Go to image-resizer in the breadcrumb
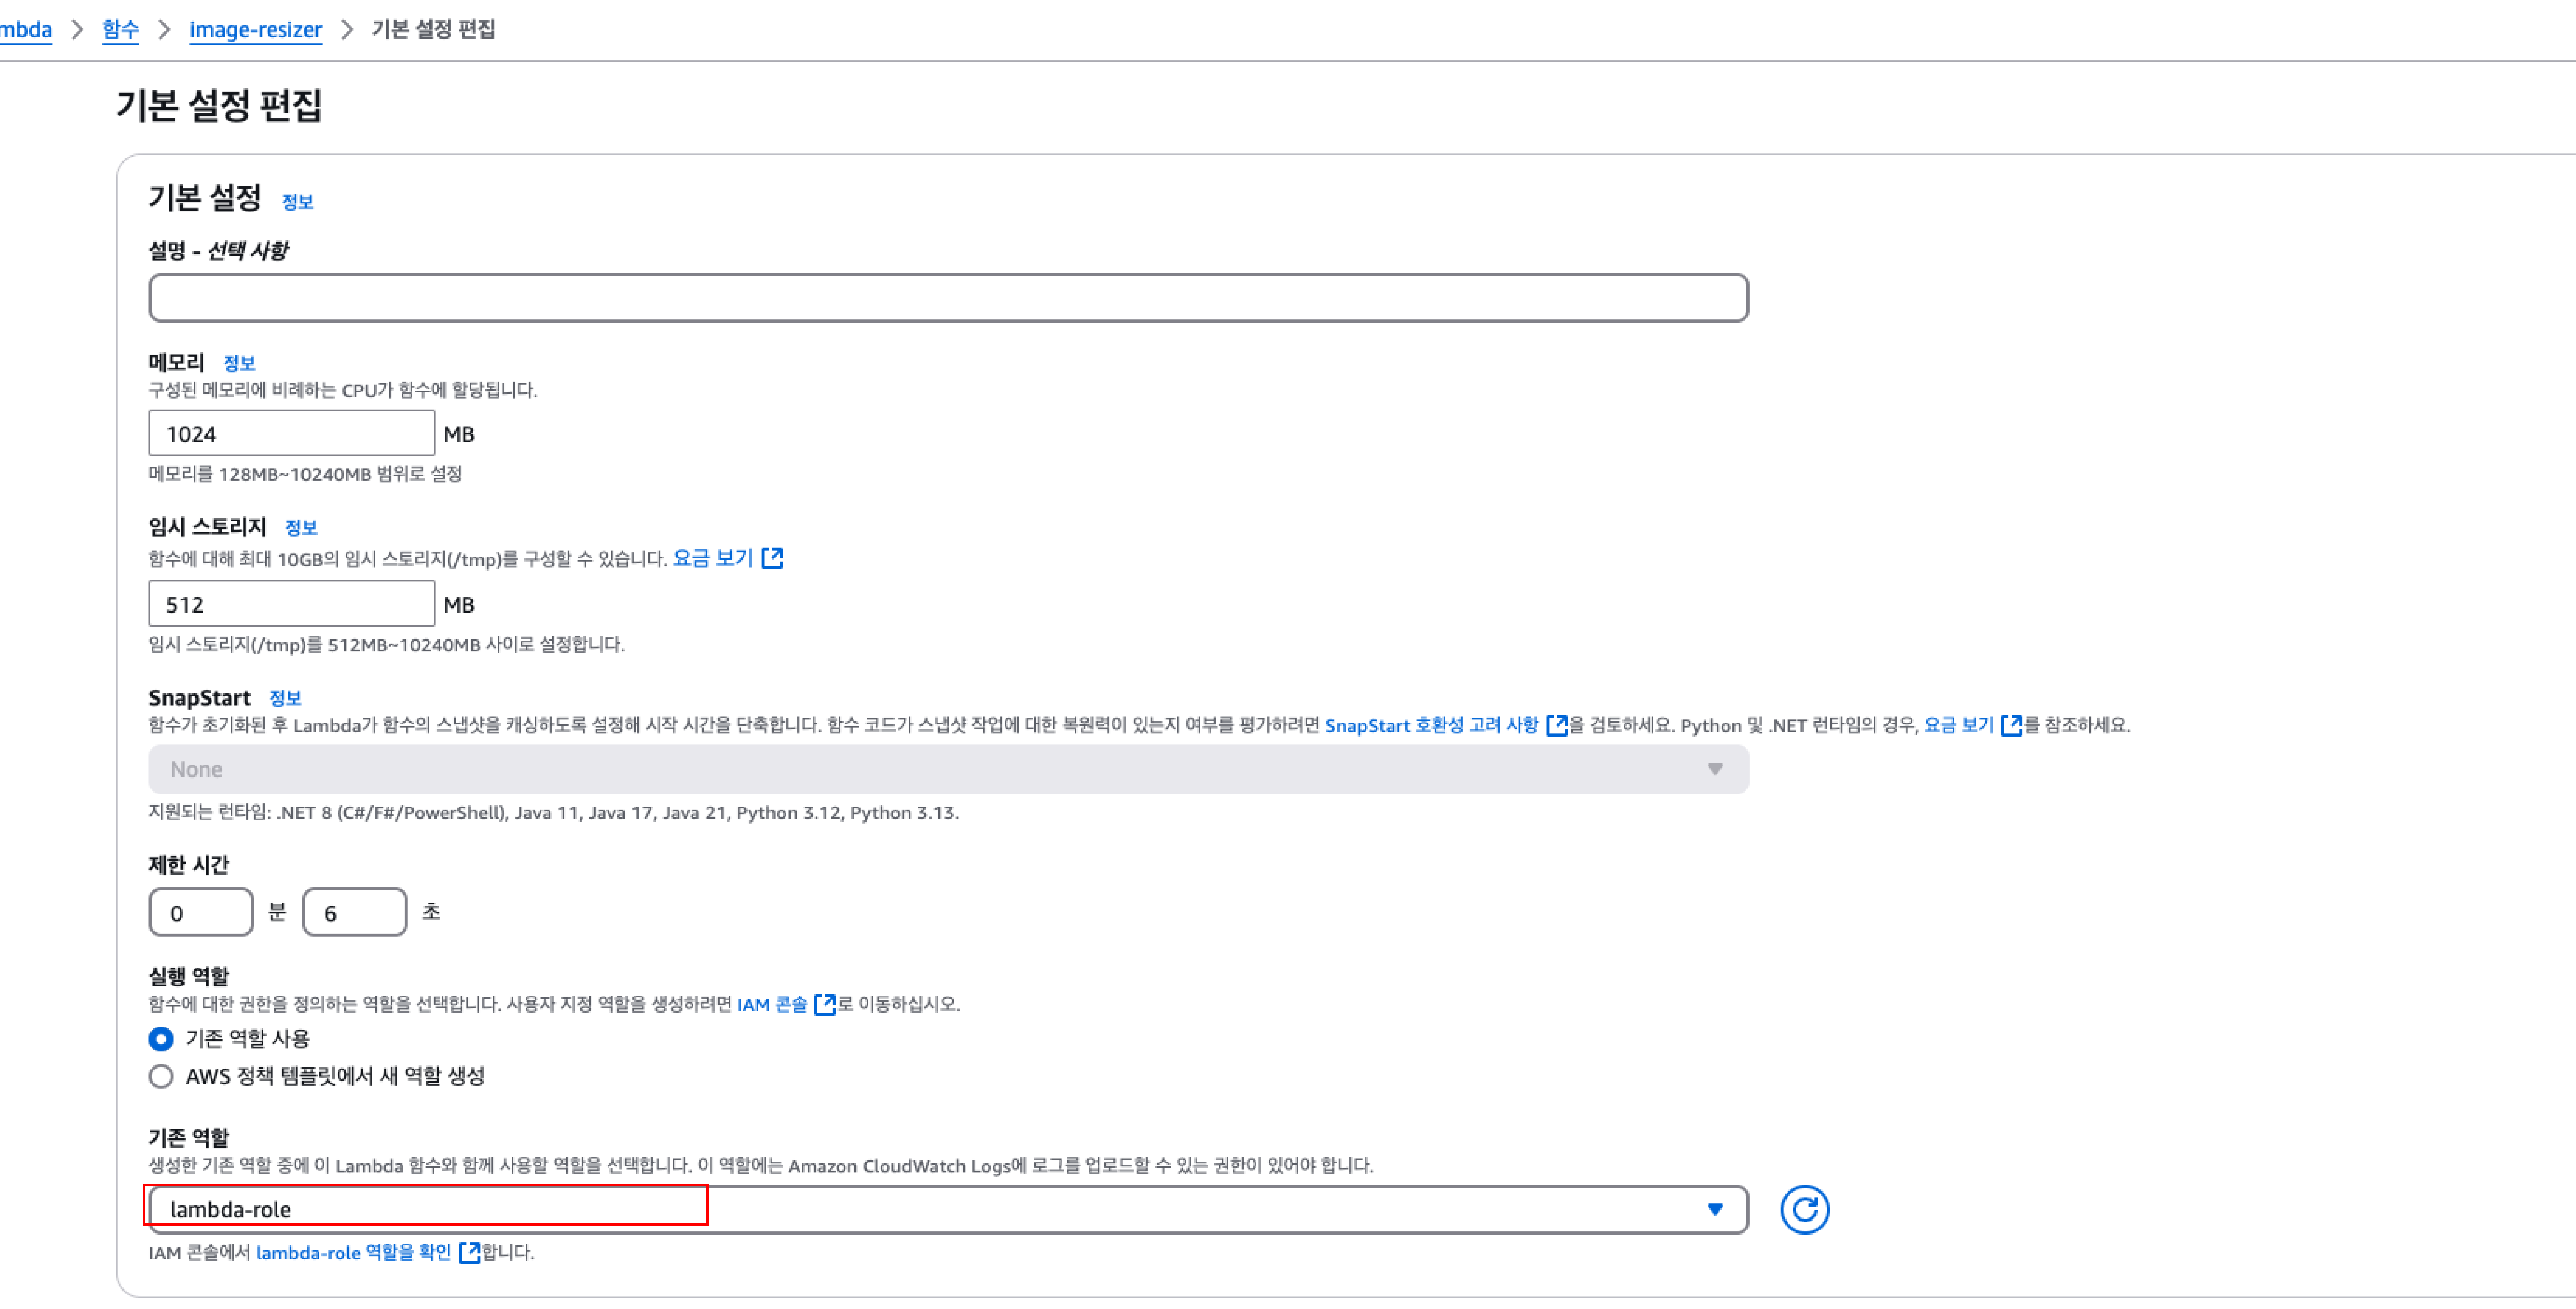This screenshot has height=1309, width=2576. (x=255, y=29)
